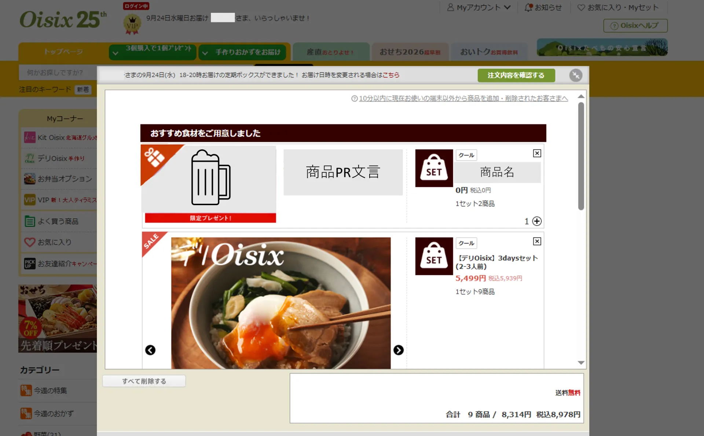Click the SET bag icon for デリOisix 3days
The image size is (704, 436).
434,256
